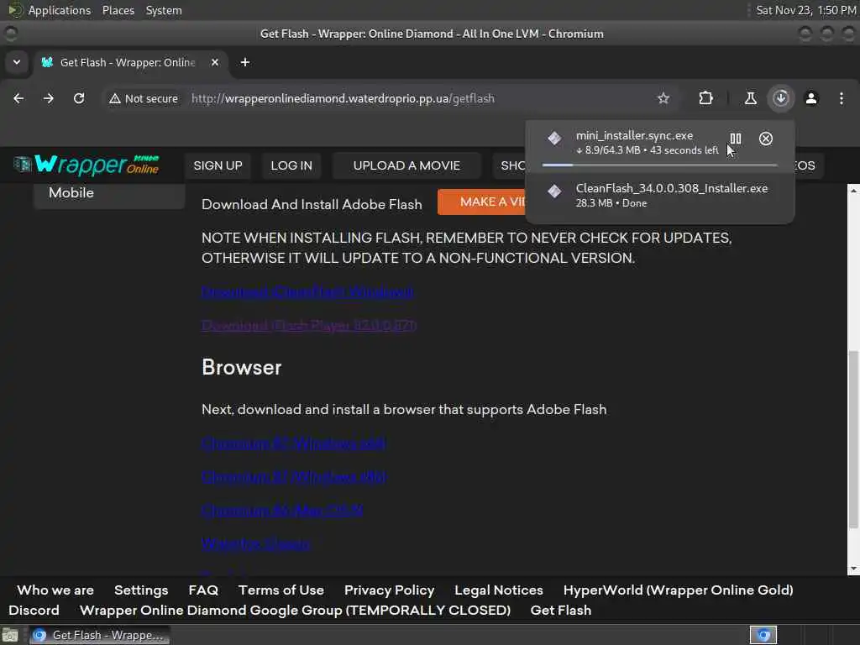Open the Who we are footer link
860x645 pixels.
(55, 590)
